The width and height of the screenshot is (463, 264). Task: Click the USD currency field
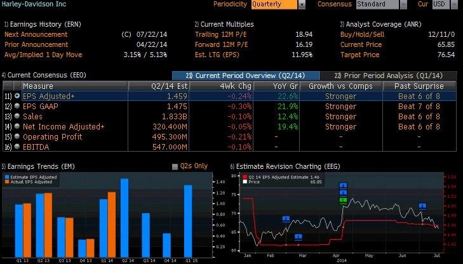441,4
